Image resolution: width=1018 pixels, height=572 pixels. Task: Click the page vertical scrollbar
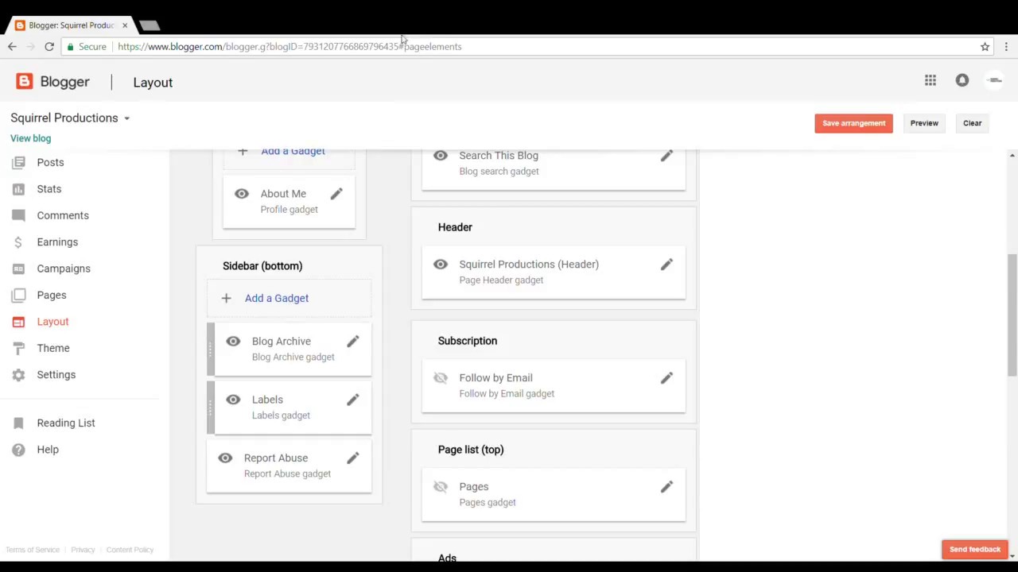coord(1012,315)
